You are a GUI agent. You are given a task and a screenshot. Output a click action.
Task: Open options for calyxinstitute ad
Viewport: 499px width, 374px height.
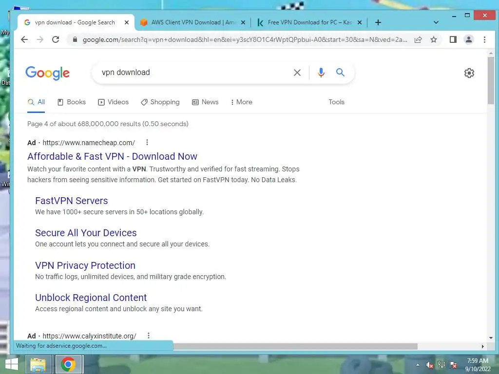(x=148, y=336)
